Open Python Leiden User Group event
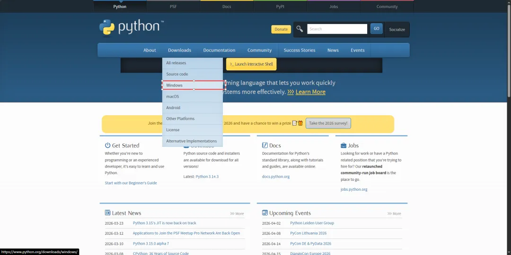The height and width of the screenshot is (255, 511). [312, 223]
